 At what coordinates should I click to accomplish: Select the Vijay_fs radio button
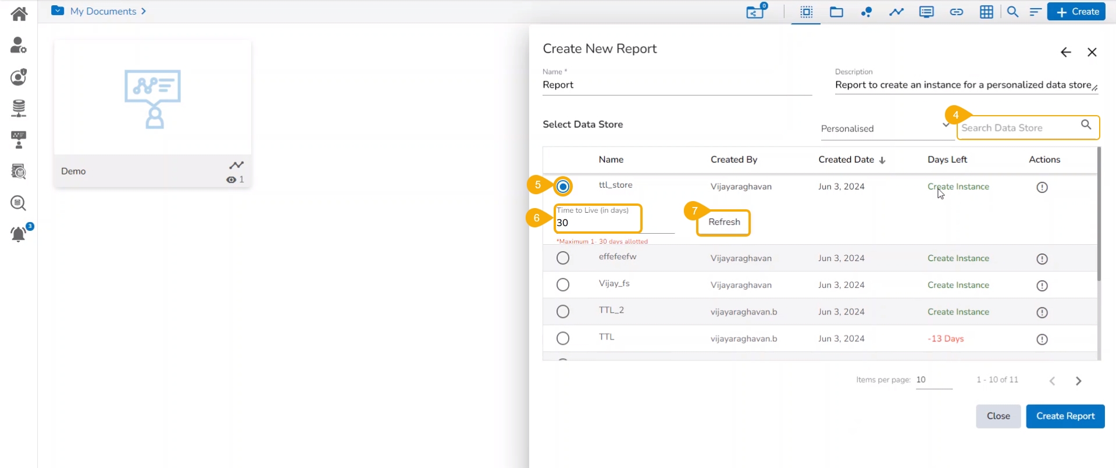[562, 285]
